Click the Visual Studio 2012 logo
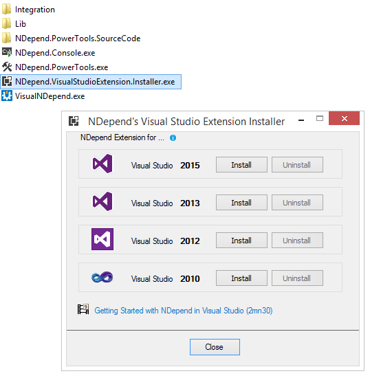This screenshot has width=370, height=378. coord(102,239)
